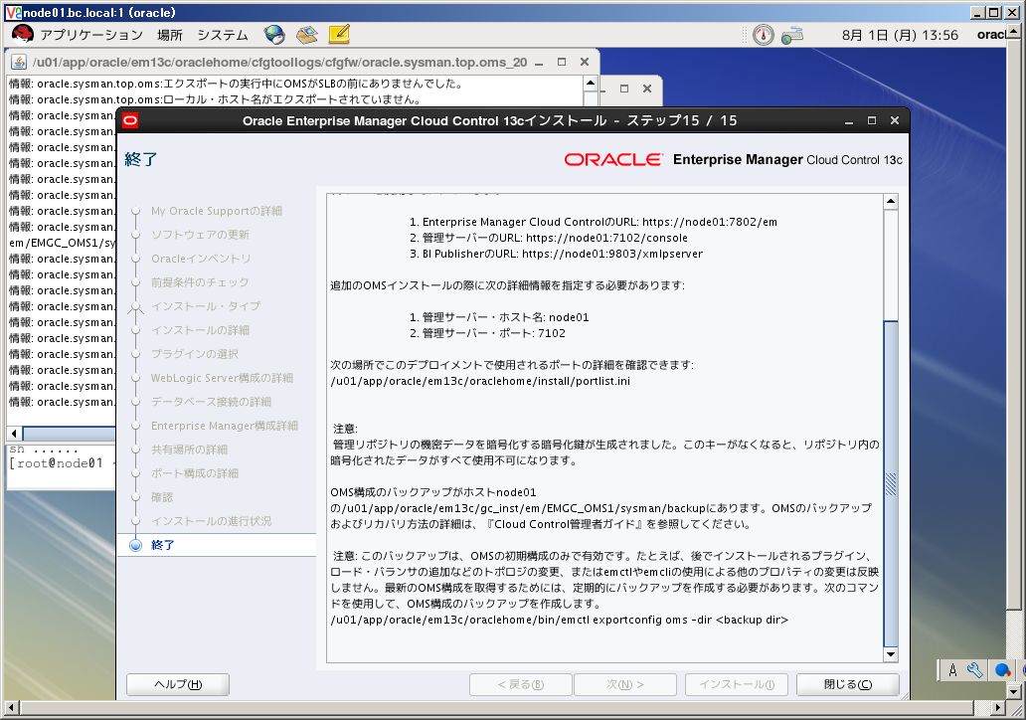Click the 管理サーバー・ポート: 7102 line
1026x720 pixels.
pyautogui.click(x=487, y=333)
